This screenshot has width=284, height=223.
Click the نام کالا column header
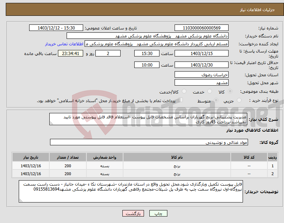pos(177,157)
